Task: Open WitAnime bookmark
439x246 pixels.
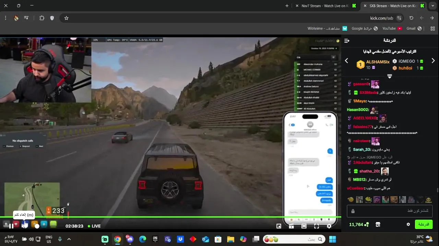Action: coord(328,28)
